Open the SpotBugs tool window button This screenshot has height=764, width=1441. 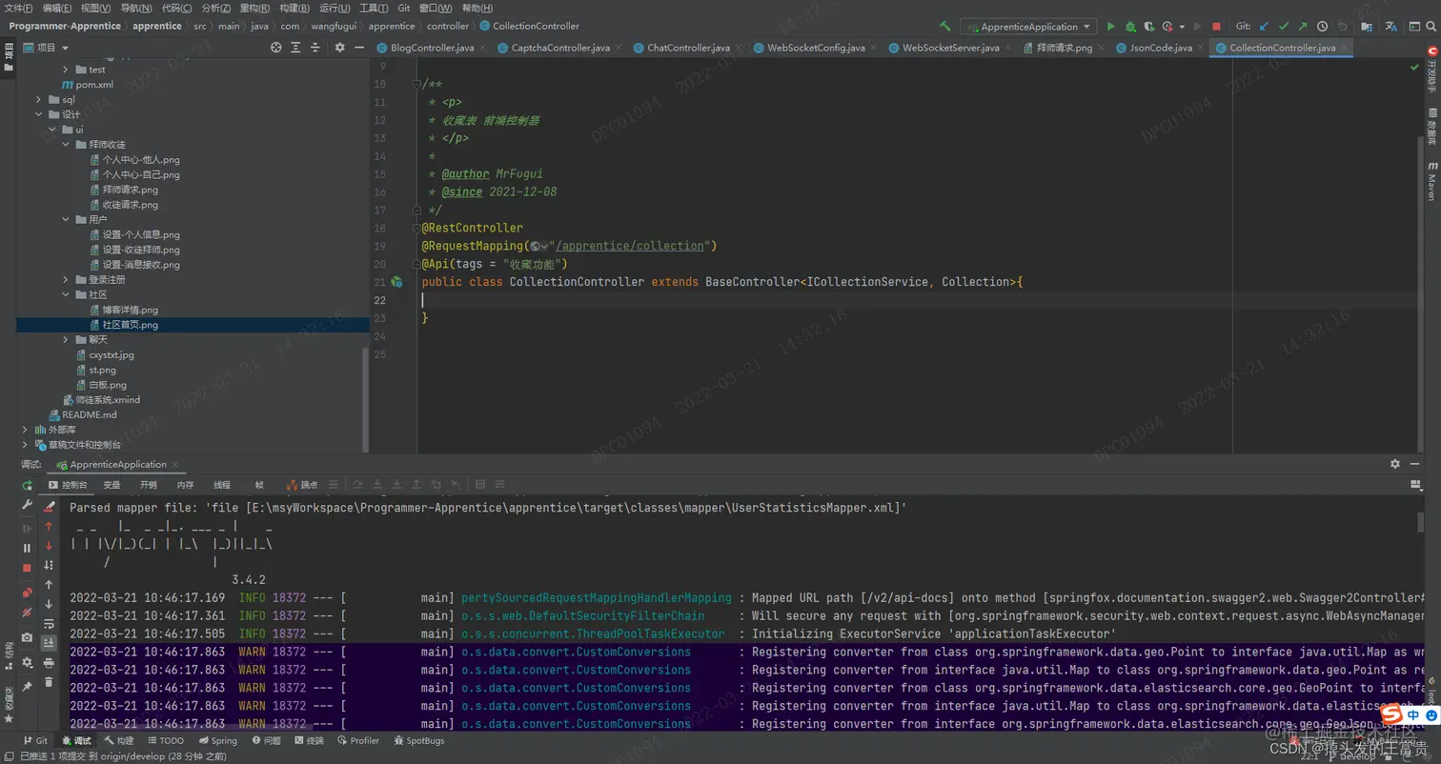coord(418,740)
